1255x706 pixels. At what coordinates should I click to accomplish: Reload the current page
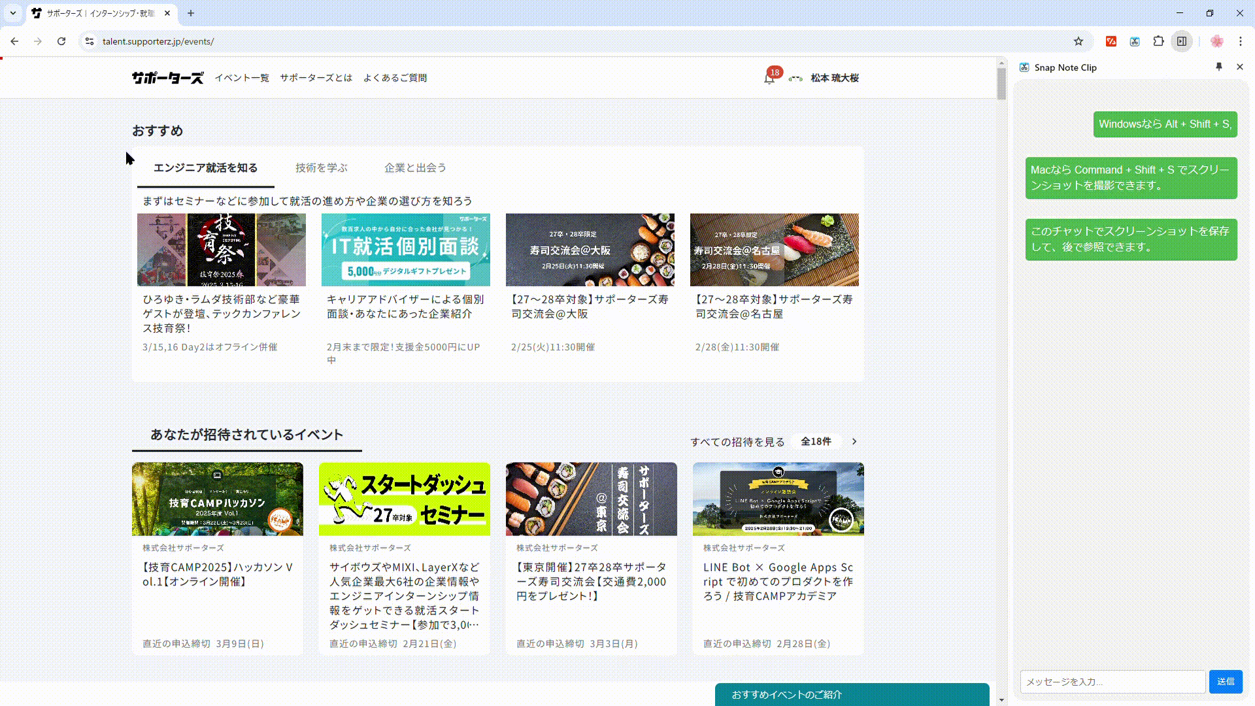[x=61, y=41]
